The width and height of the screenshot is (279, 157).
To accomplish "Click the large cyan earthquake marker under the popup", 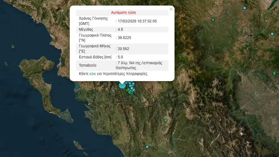I will tap(122, 85).
